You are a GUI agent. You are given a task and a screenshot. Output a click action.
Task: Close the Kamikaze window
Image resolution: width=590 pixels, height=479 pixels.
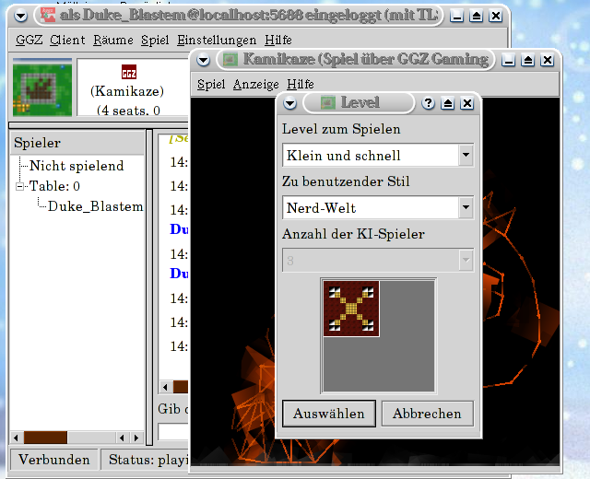pyautogui.click(x=547, y=59)
